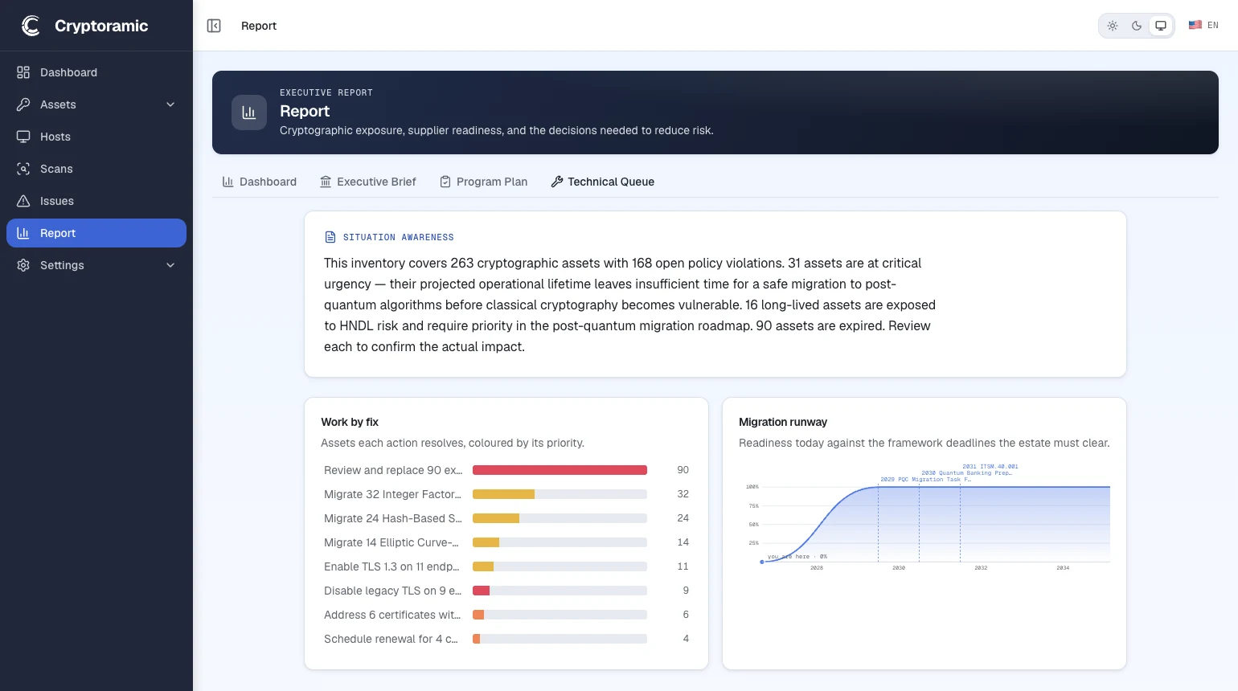The height and width of the screenshot is (691, 1238).
Task: Click the count 90 value
Action: coord(683,470)
